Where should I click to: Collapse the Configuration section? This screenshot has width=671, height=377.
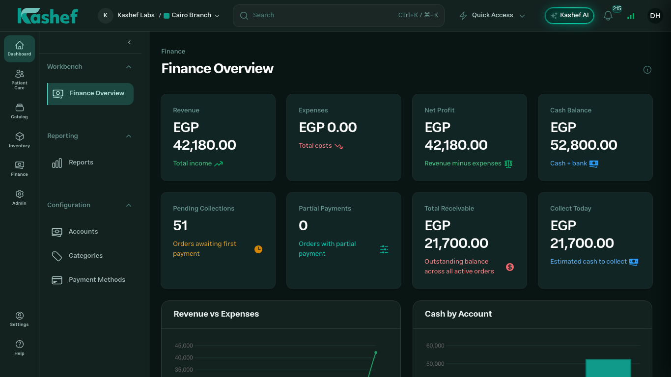(x=129, y=205)
